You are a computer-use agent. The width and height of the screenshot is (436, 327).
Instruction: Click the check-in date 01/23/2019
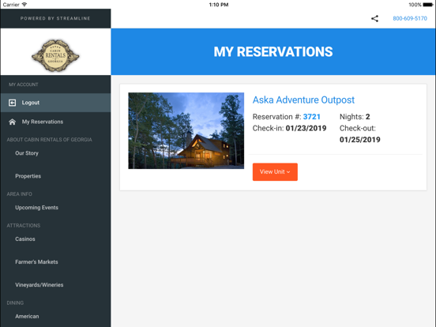(x=306, y=128)
